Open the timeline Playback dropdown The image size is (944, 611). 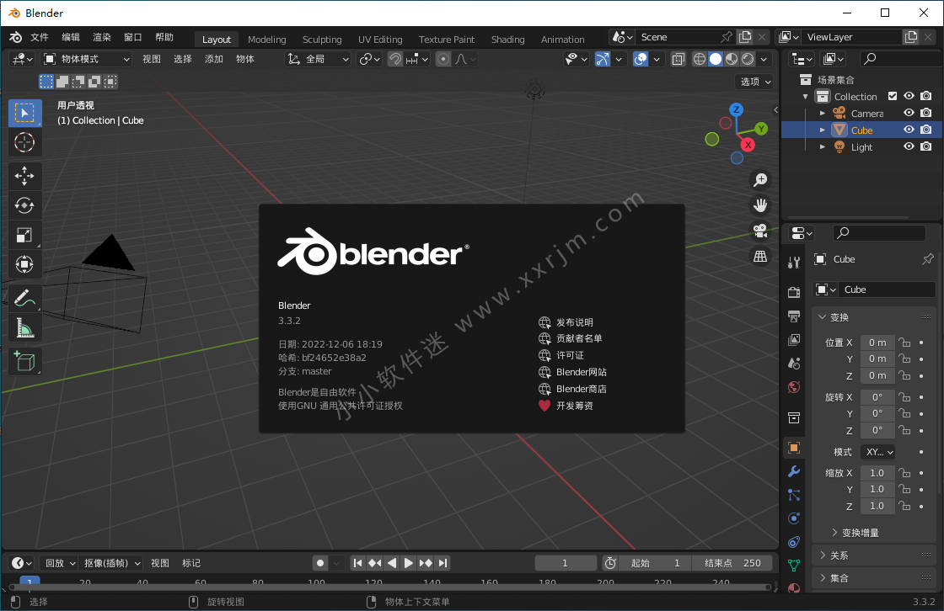[x=60, y=564]
